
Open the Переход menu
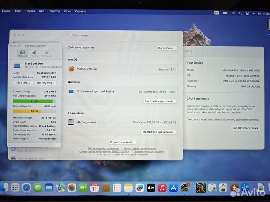[x=54, y=11]
